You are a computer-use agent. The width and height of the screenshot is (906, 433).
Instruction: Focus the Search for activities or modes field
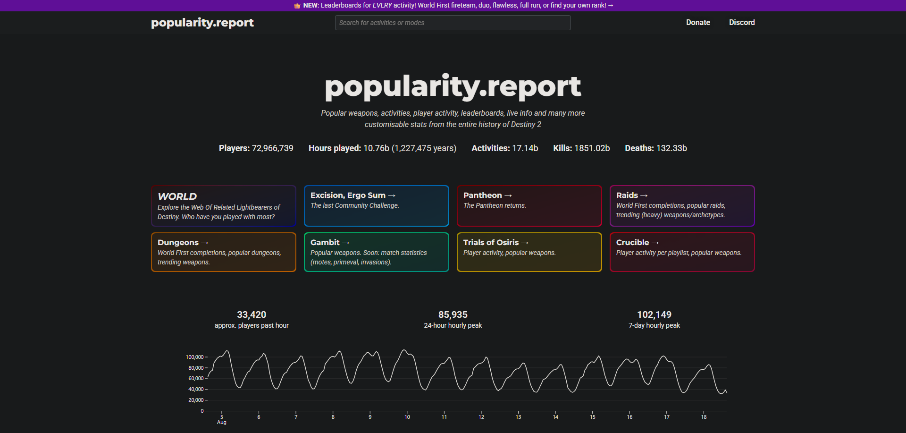[x=453, y=23]
